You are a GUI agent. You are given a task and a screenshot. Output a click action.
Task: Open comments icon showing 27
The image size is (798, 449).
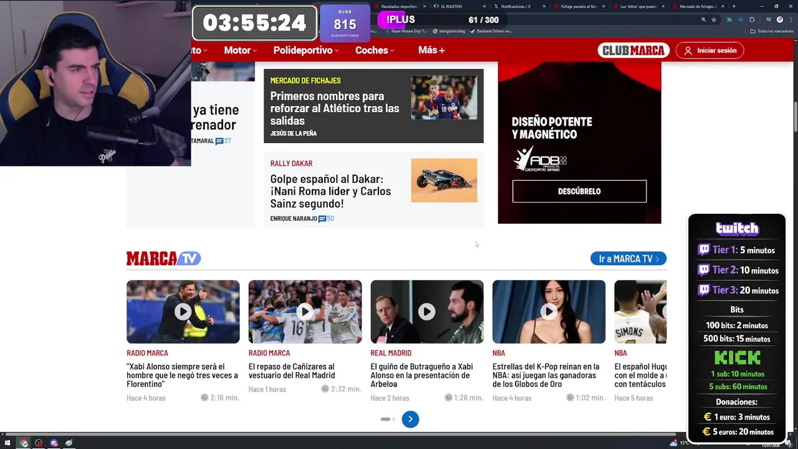pos(219,141)
